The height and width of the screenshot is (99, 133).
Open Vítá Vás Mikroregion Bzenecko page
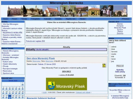(10, 25)
